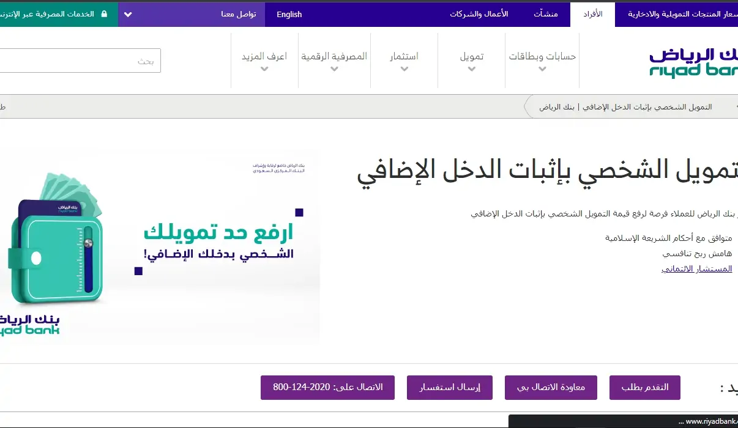Open the تواصل معنا contact link
This screenshot has width=738, height=428.
[x=239, y=14]
